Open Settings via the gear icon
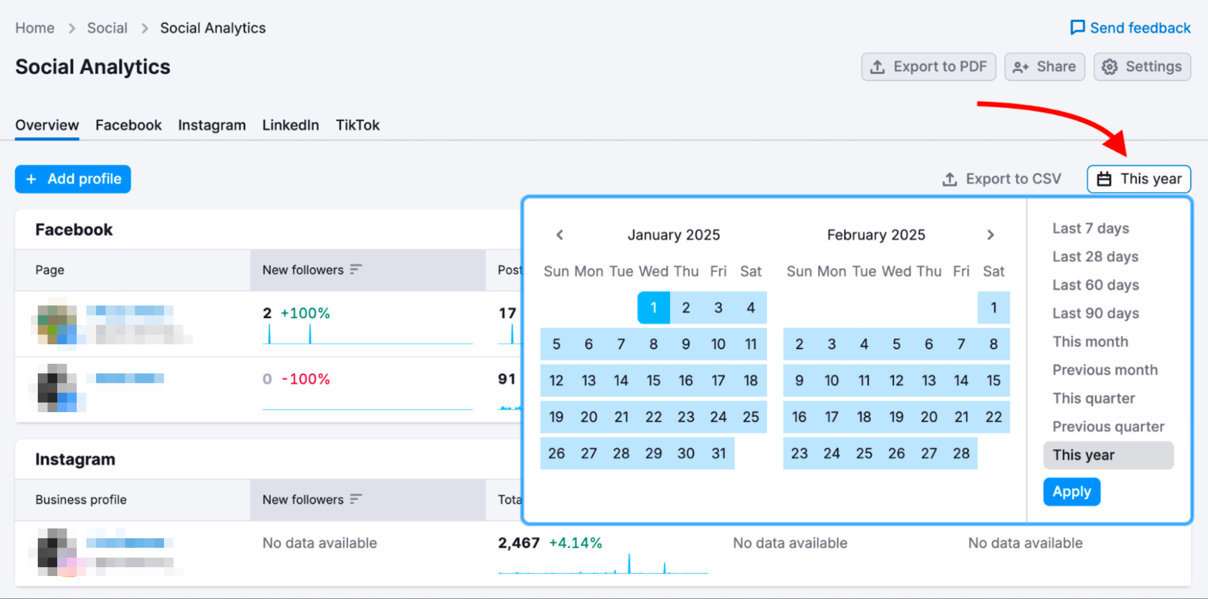Image resolution: width=1208 pixels, height=599 pixels. pyautogui.click(x=1111, y=67)
